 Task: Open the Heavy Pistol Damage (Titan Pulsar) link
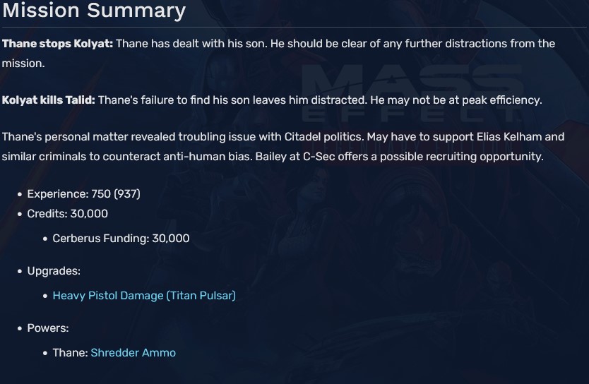click(144, 296)
